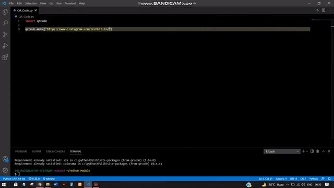Image resolution: width=334 pixels, height=188 pixels.
Task: Open Chrome from the taskbar
Action: point(40,184)
